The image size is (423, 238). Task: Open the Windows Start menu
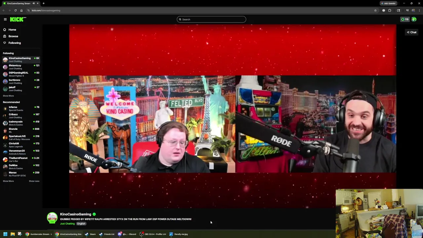coord(5,234)
